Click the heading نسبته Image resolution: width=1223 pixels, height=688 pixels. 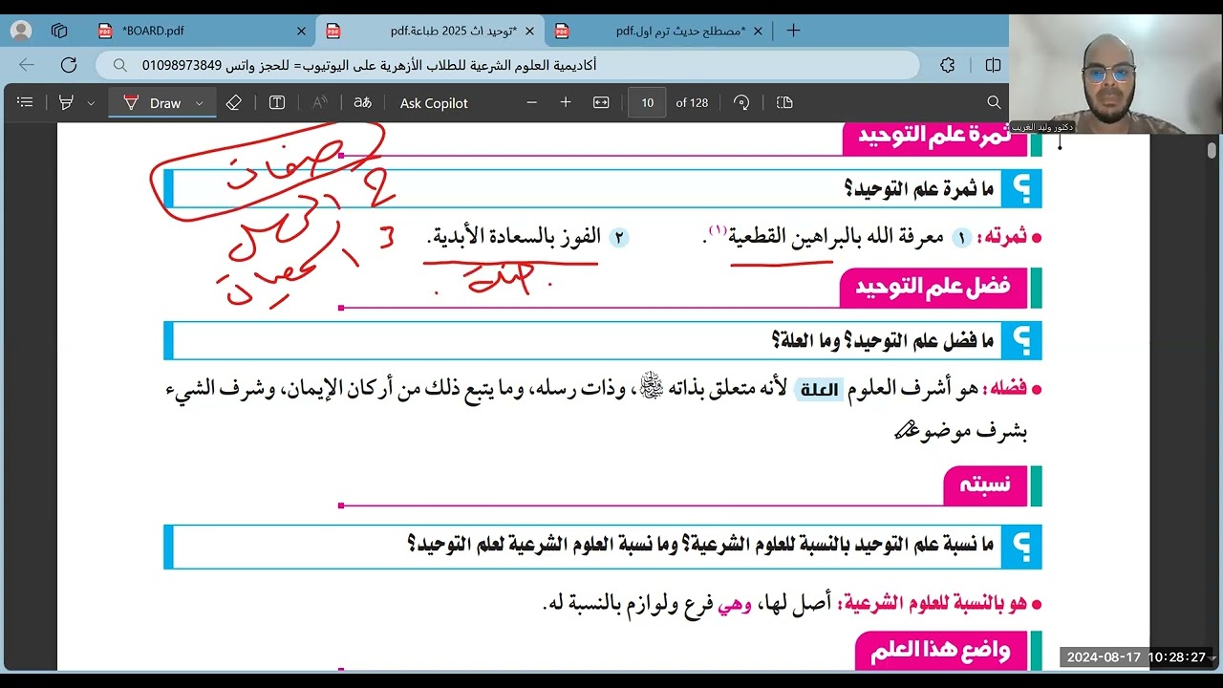[x=985, y=484]
